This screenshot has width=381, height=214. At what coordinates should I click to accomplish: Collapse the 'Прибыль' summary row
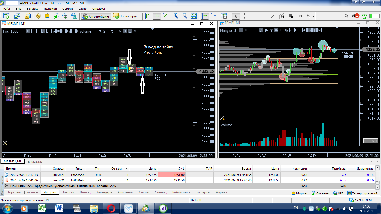coord(7,186)
